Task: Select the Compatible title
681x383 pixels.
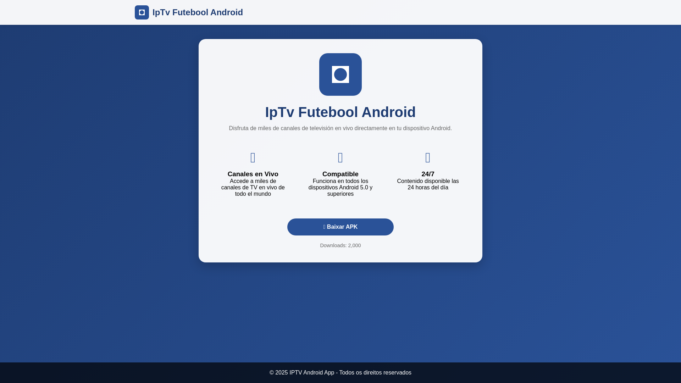Action: click(x=340, y=174)
